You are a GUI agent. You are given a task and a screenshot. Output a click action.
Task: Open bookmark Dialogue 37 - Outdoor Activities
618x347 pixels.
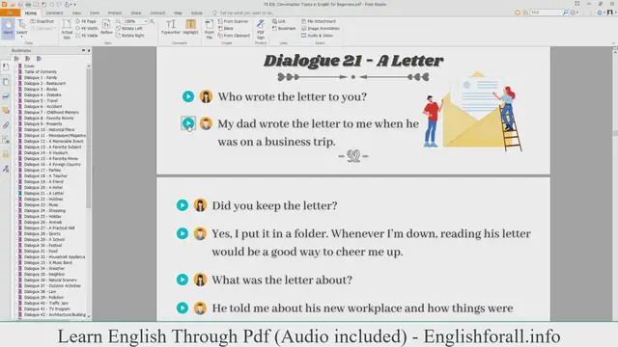pos(52,285)
